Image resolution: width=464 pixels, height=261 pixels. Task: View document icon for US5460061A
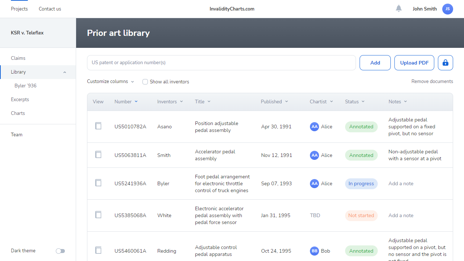tap(98, 250)
